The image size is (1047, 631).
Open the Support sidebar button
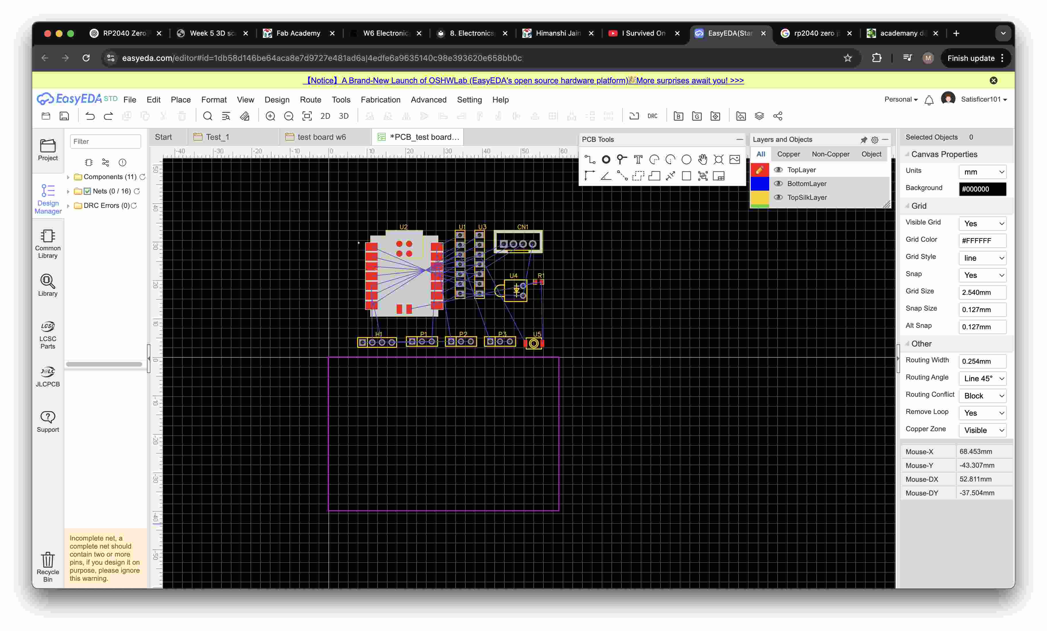click(48, 422)
